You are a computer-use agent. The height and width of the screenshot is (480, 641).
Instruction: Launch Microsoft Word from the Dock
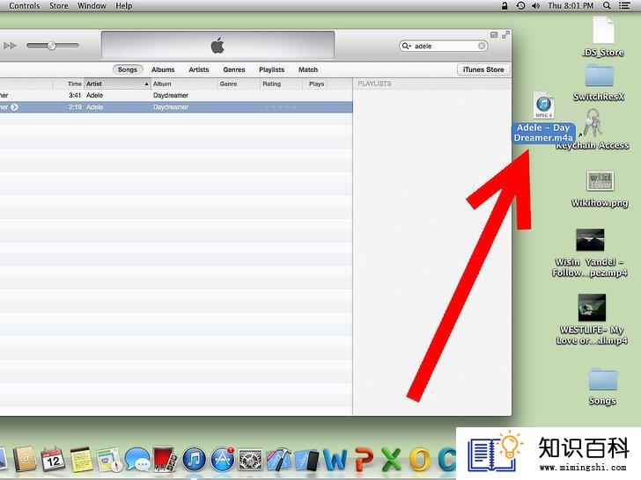(x=335, y=461)
